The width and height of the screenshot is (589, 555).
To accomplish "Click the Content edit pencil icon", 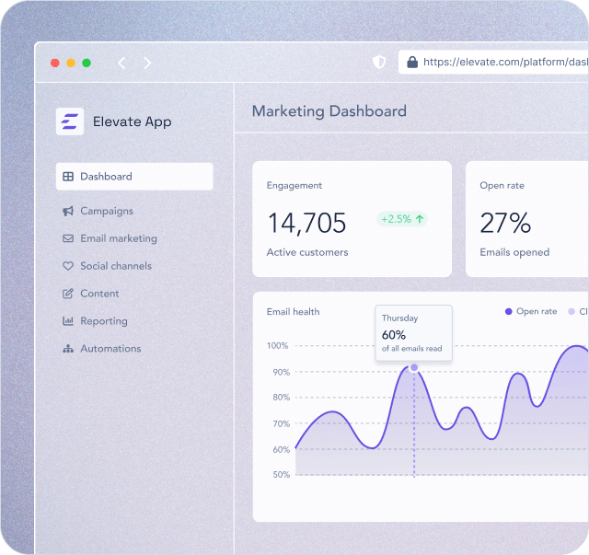I will point(68,294).
